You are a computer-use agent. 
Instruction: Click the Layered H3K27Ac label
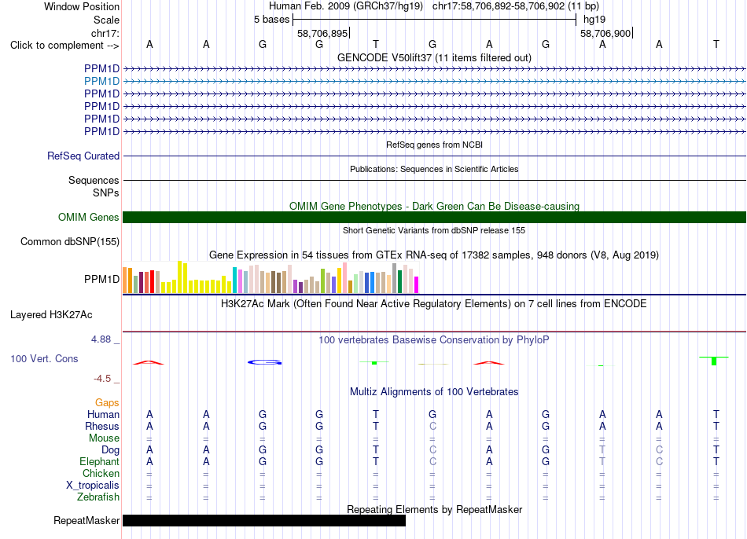point(51,315)
